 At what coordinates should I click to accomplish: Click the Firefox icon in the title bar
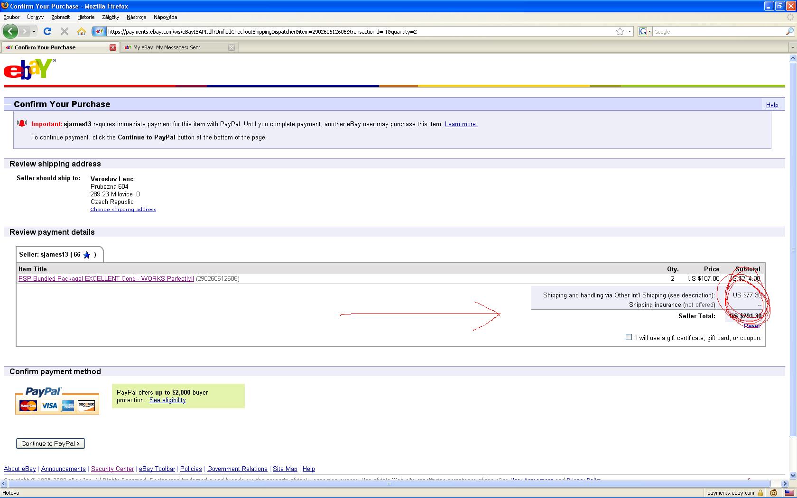(x=5, y=6)
